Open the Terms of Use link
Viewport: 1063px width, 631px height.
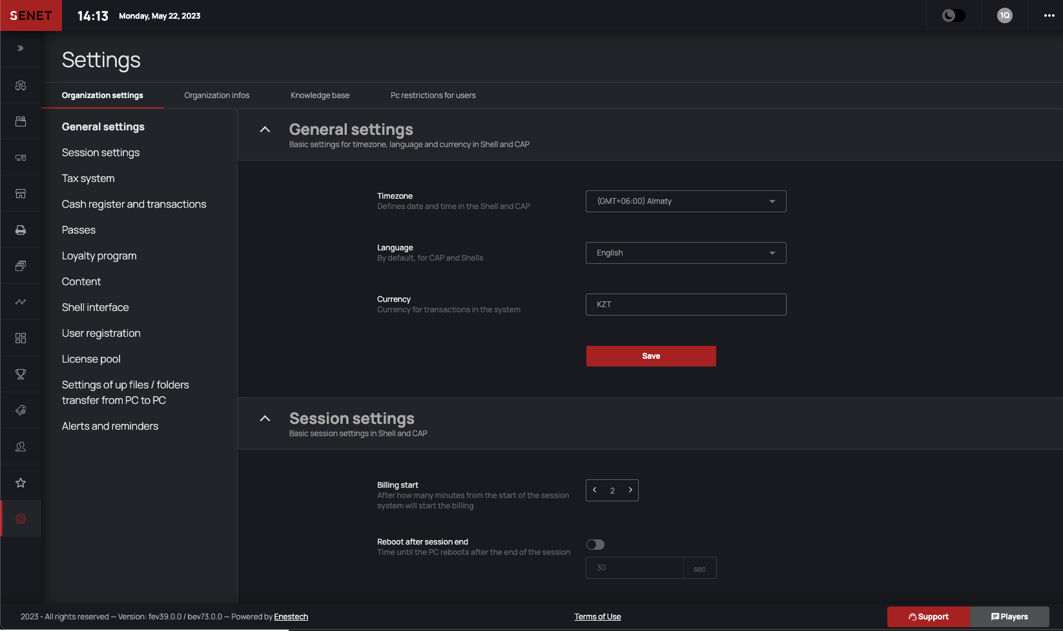598,617
